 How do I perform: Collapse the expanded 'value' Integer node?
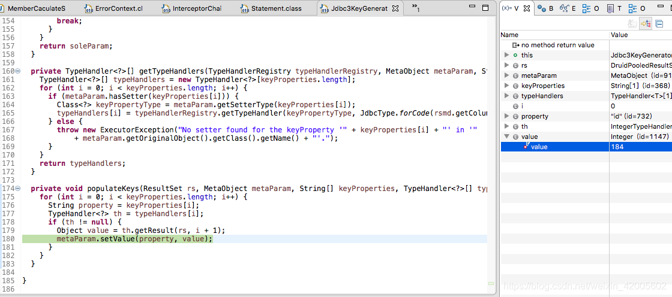[x=506, y=137]
